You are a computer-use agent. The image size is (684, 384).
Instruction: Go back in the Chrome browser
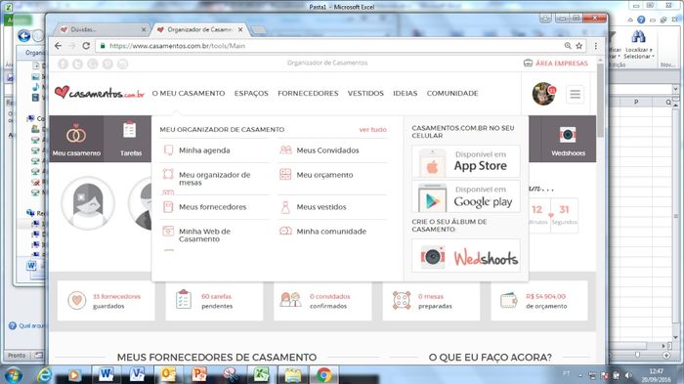click(x=59, y=46)
